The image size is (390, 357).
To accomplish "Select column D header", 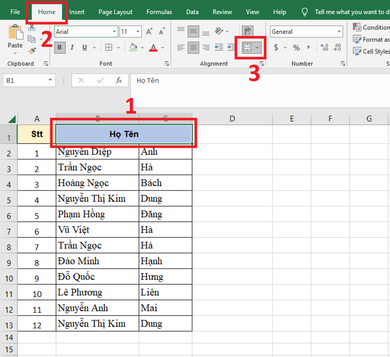I will (232, 119).
